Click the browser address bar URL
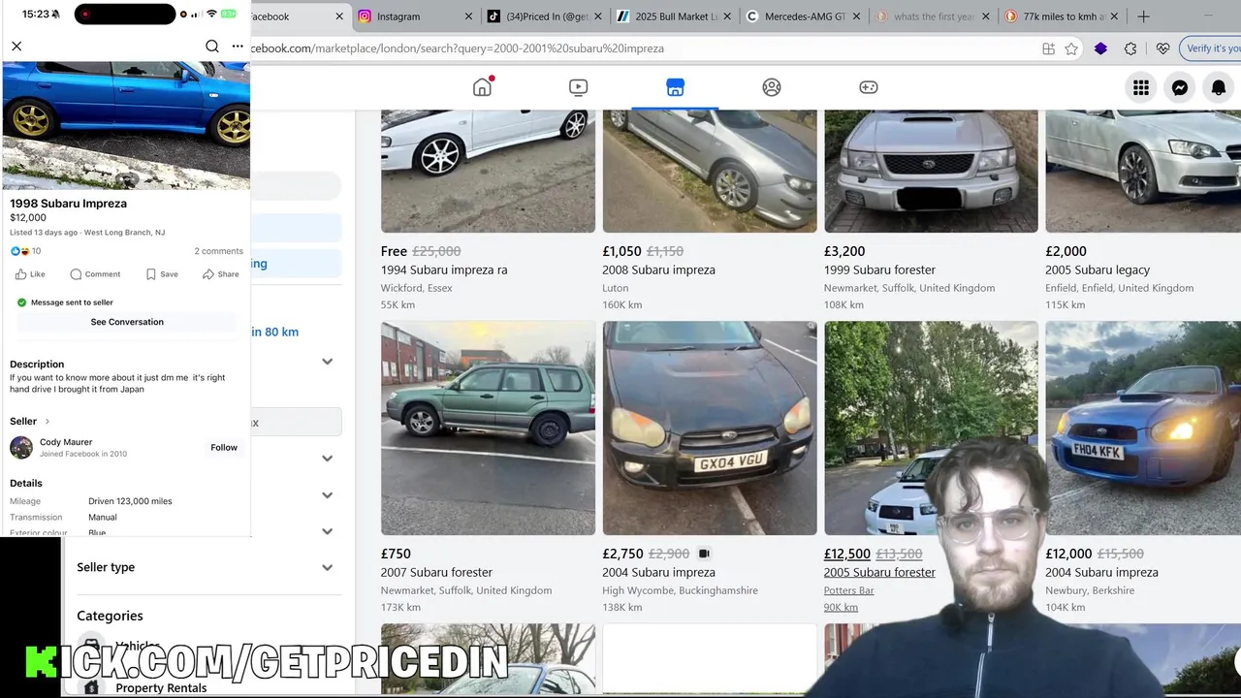The height and width of the screenshot is (698, 1241). click(x=458, y=48)
